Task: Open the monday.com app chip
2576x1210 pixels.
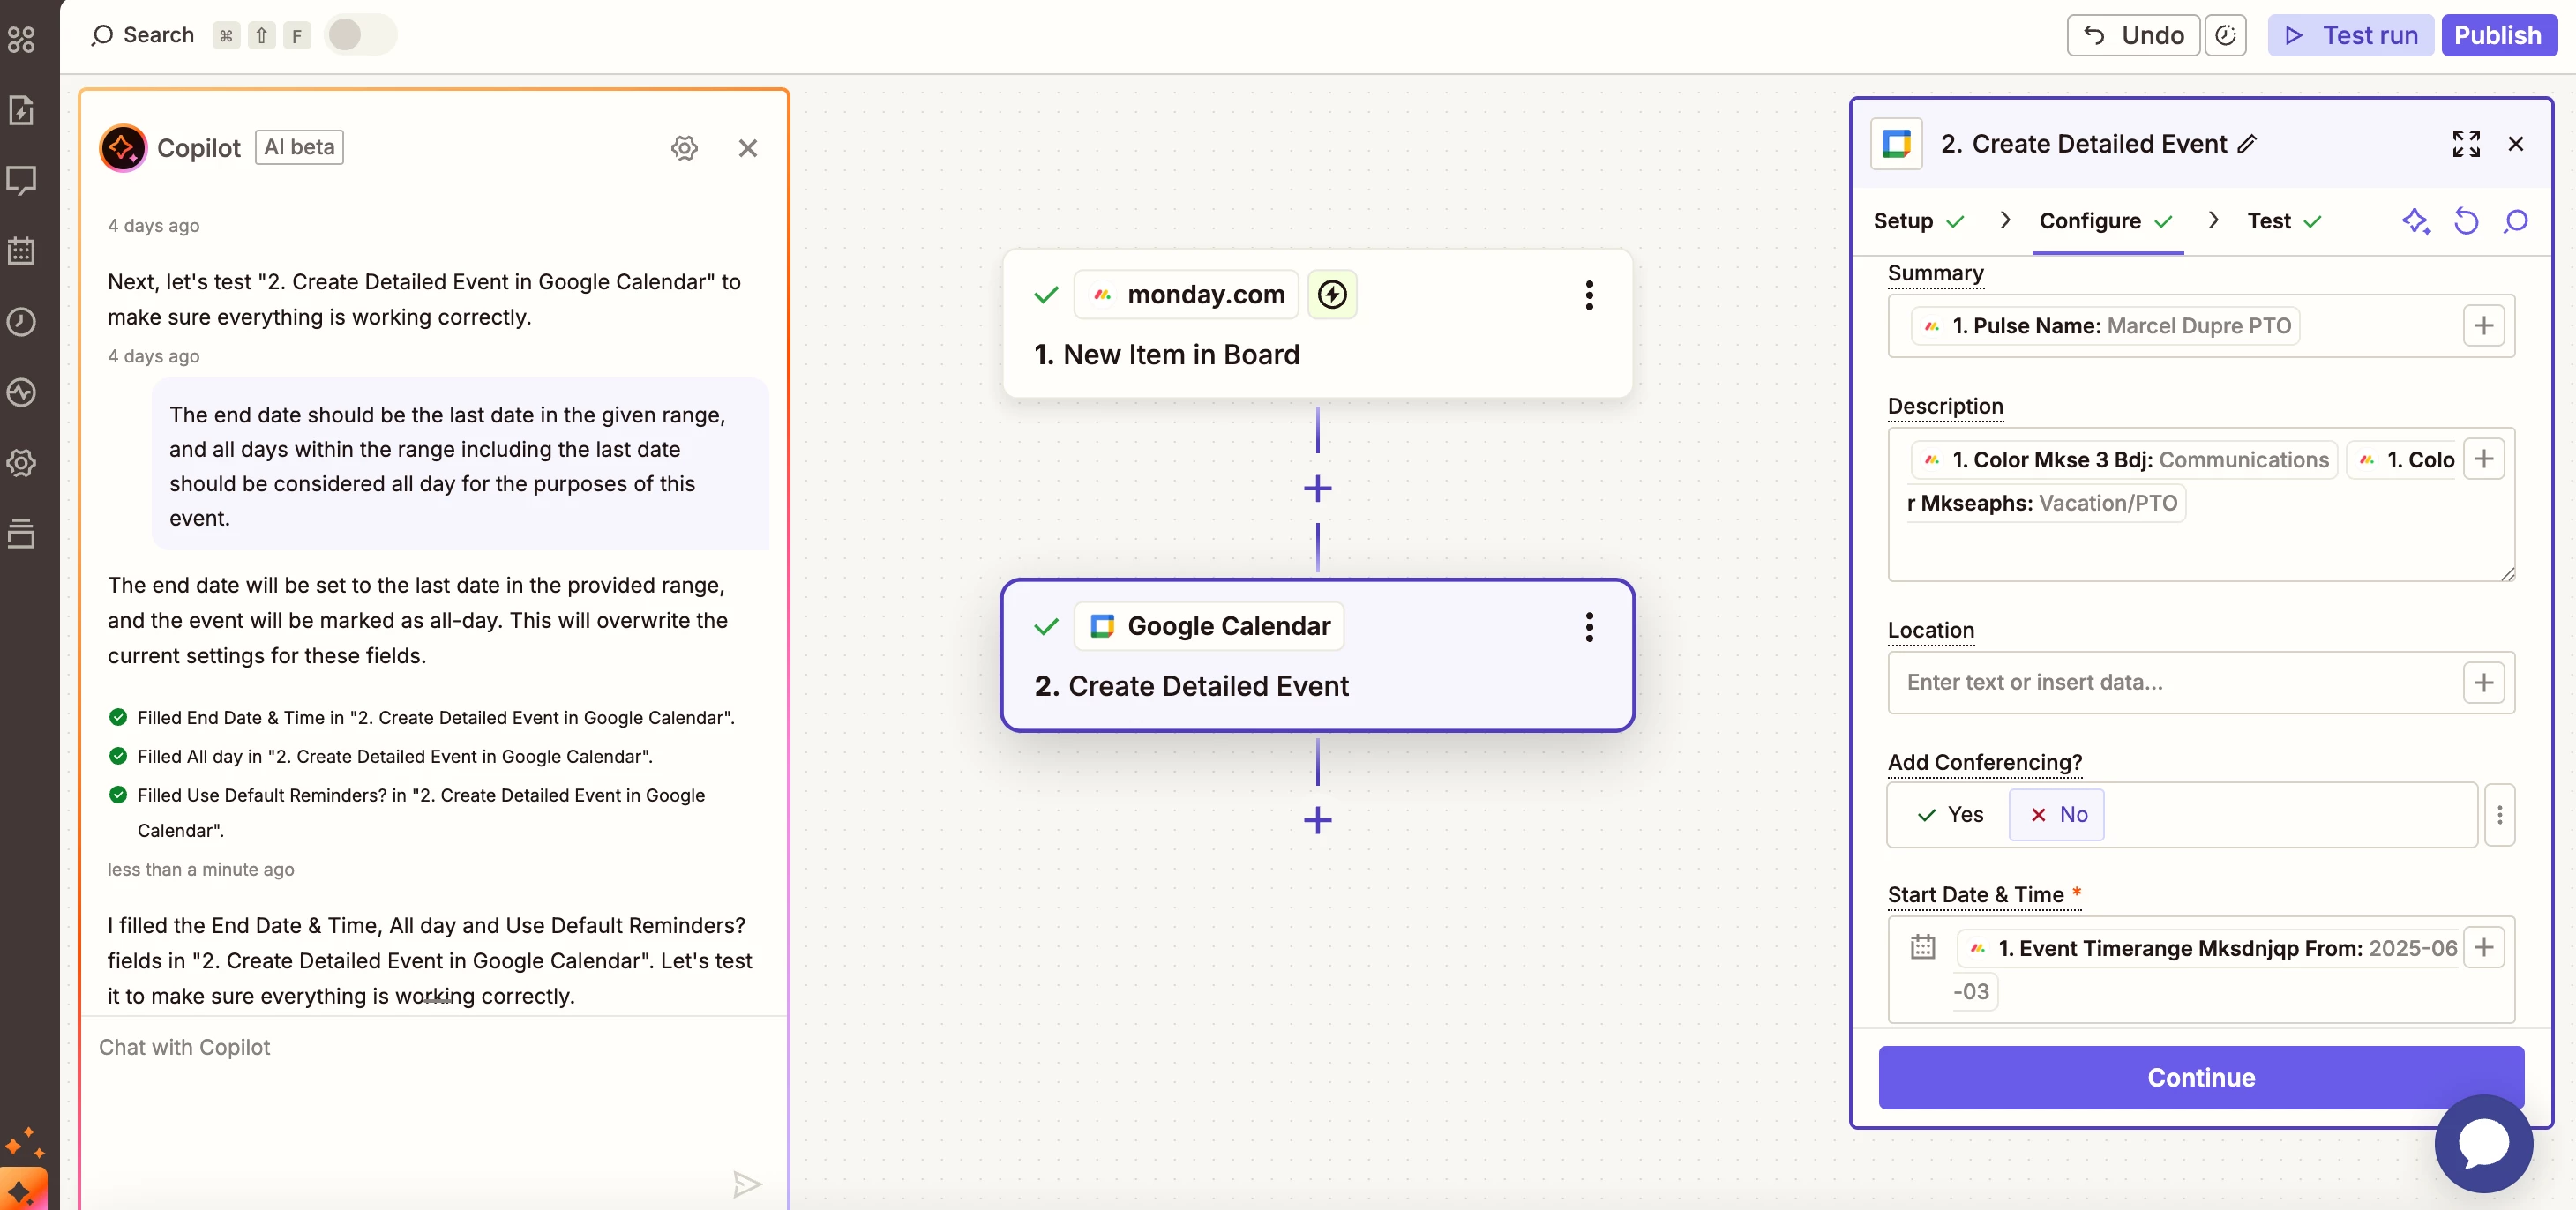Action: pos(1187,294)
